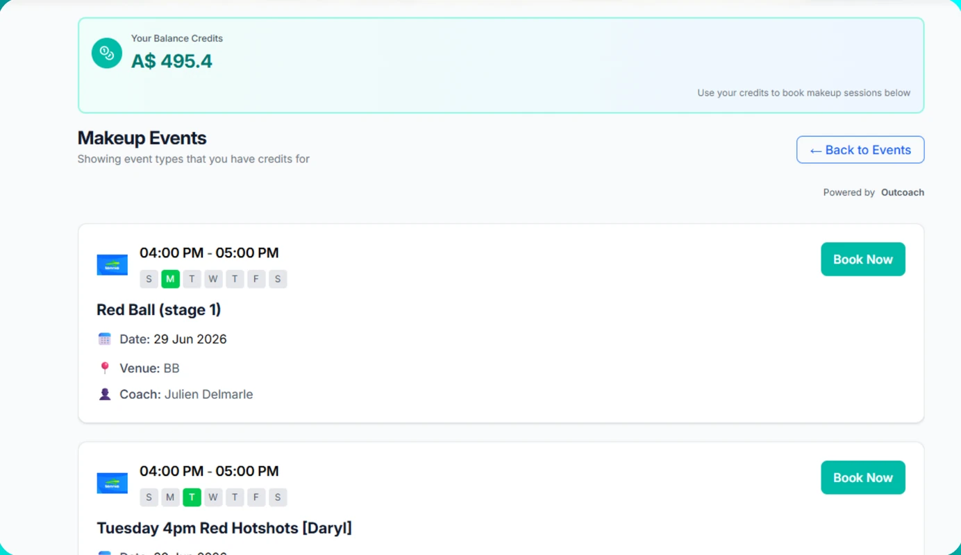Click the M day badge in Red Hotshots card
Screen dimensions: 961x555
click(x=170, y=497)
